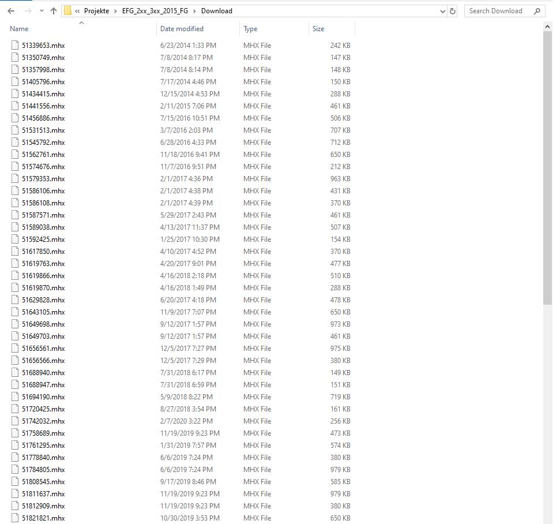The height and width of the screenshot is (524, 553).
Task: Select file name 51720425.mhx
Action: 43,409
